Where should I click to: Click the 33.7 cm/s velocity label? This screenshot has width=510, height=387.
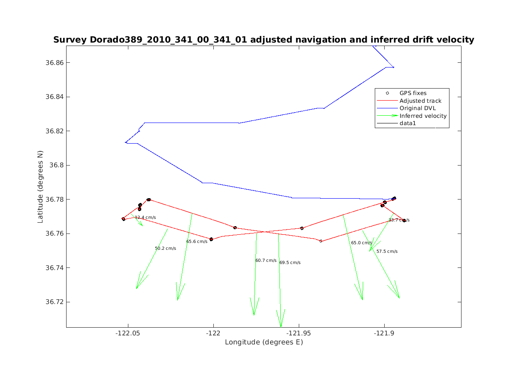[x=399, y=220]
